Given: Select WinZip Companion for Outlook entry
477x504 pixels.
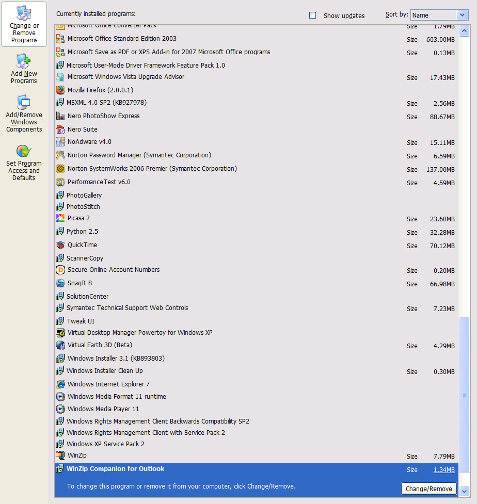Looking at the screenshot, I should click(257, 480).
